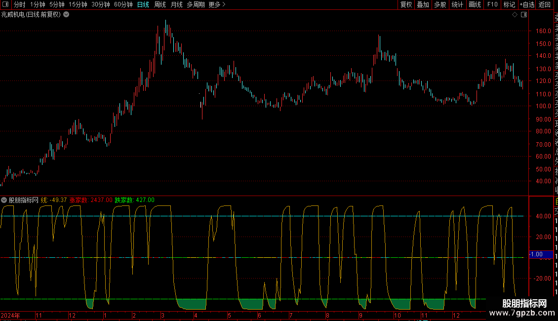Switch to the 周线 weekly chart

pyautogui.click(x=160, y=4)
